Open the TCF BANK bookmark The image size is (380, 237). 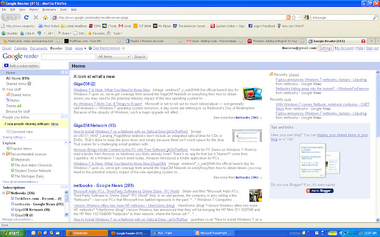pos(142,26)
